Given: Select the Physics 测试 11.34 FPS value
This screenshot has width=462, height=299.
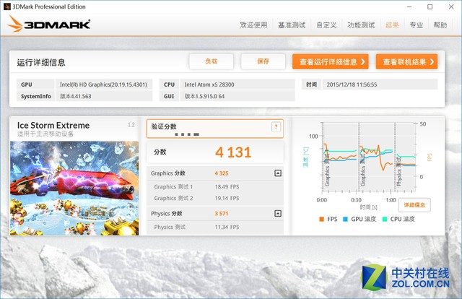Looking at the screenshot, I should click(227, 227).
